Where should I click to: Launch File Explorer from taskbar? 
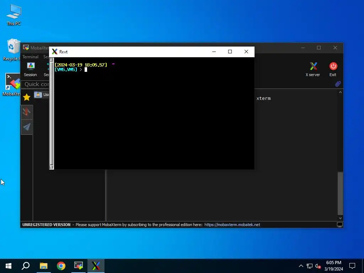43,266
